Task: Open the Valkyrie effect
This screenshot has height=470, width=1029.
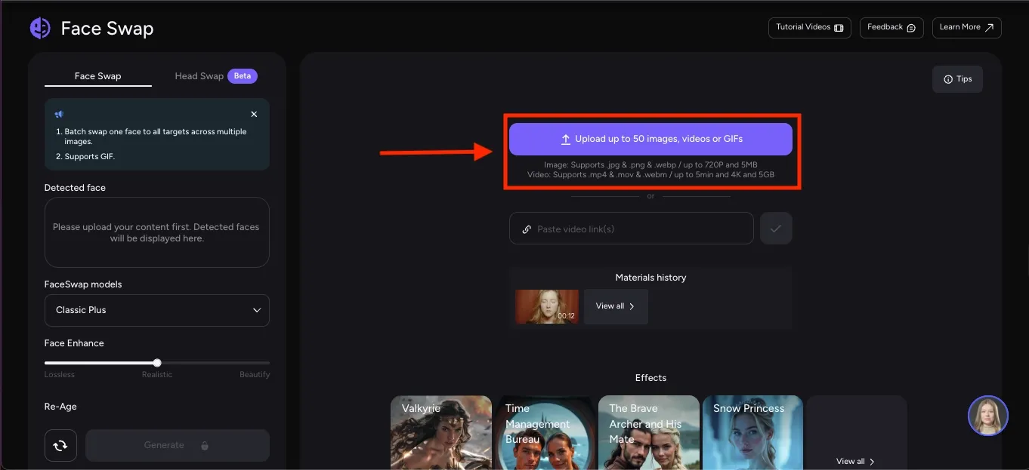Action: (441, 432)
